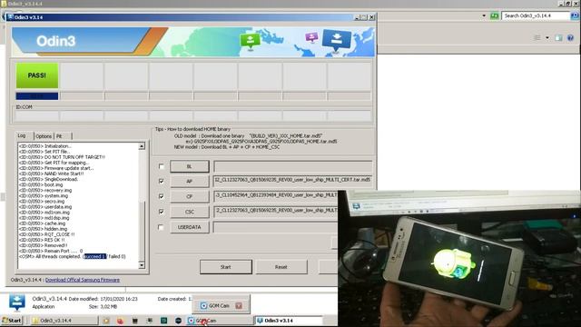Click the change view icon in Explorer
Image resolution: width=581 pixels, height=327 pixels.
click(537, 38)
